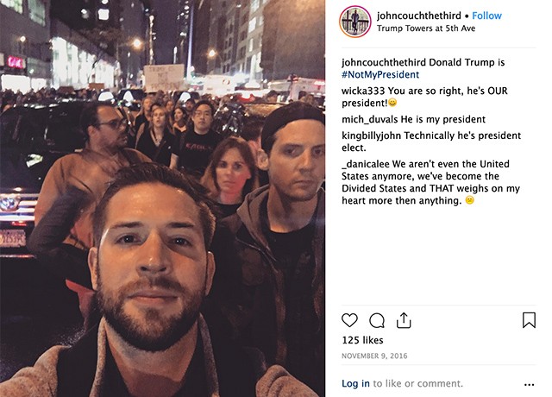Open the November 9, 2016 timestamp
Viewport: 552px width, 397px height.
(x=374, y=356)
